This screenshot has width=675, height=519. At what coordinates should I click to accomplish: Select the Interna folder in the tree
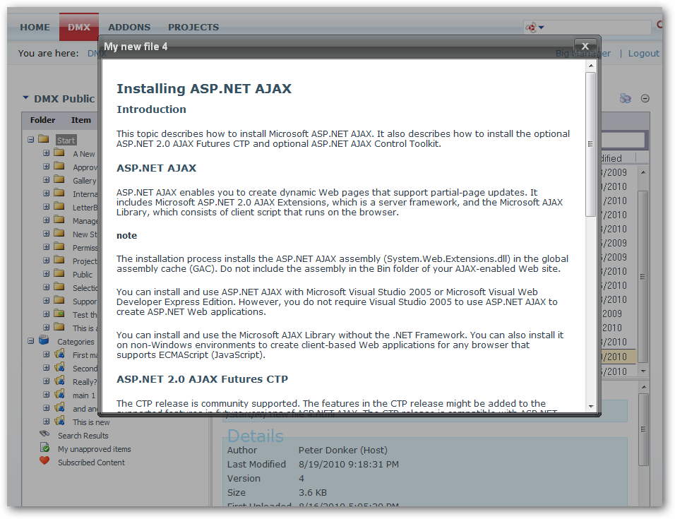pos(85,194)
